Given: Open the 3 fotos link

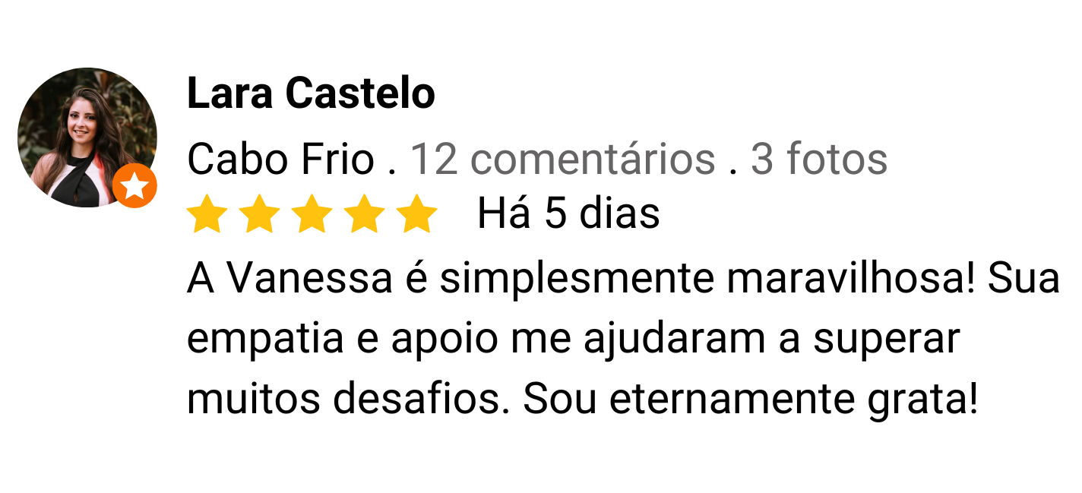Looking at the screenshot, I should pos(819,160).
